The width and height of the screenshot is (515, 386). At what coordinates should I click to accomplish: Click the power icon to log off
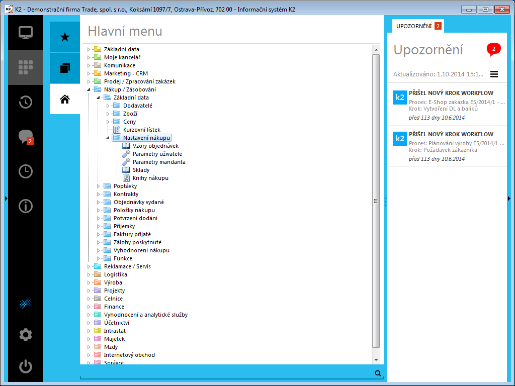tap(26, 366)
